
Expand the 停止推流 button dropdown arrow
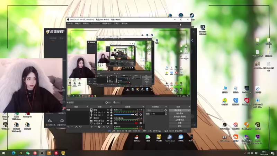point(188,110)
